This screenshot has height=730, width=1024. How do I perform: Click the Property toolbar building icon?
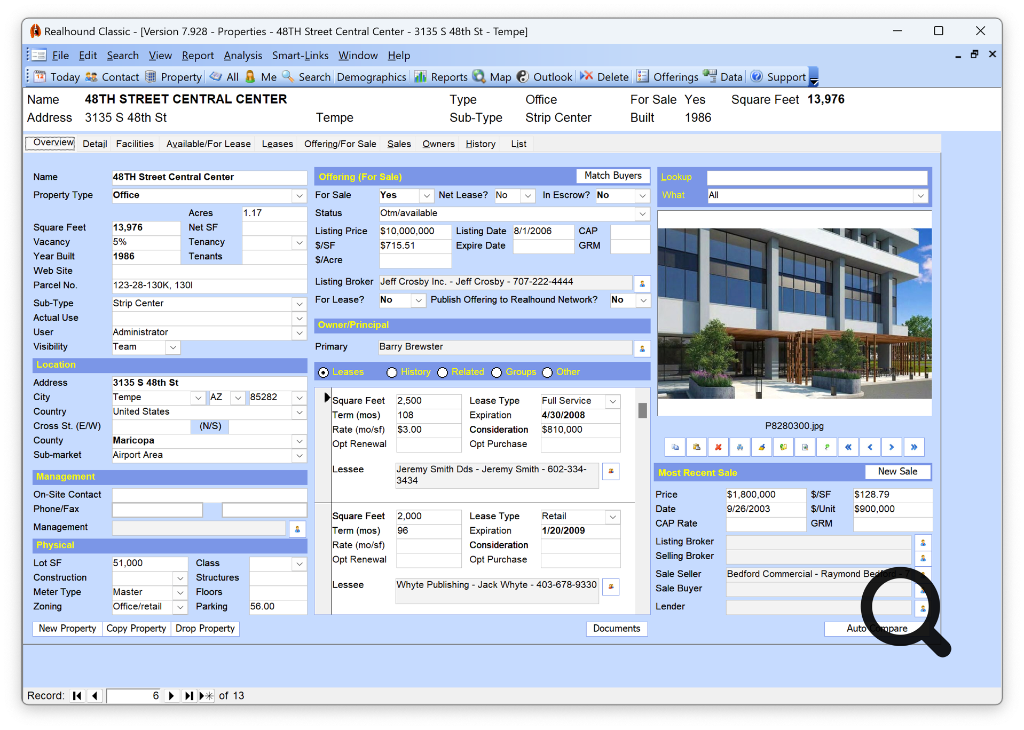(151, 77)
